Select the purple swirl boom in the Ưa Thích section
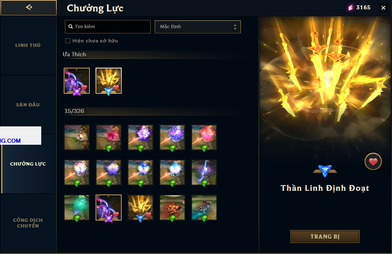392x254 pixels. click(x=77, y=81)
